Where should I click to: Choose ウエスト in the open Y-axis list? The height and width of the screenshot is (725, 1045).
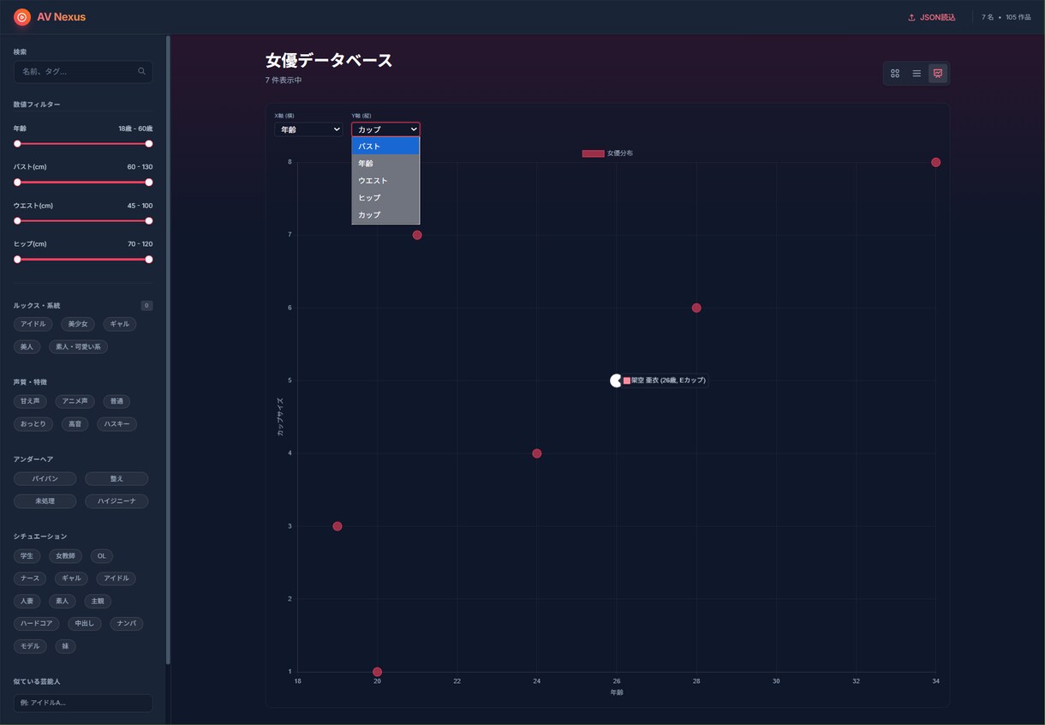click(x=385, y=181)
